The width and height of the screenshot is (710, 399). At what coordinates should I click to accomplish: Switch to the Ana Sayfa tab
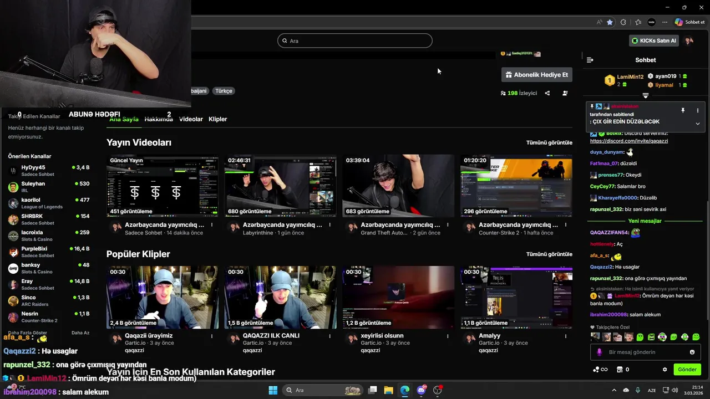tap(124, 119)
